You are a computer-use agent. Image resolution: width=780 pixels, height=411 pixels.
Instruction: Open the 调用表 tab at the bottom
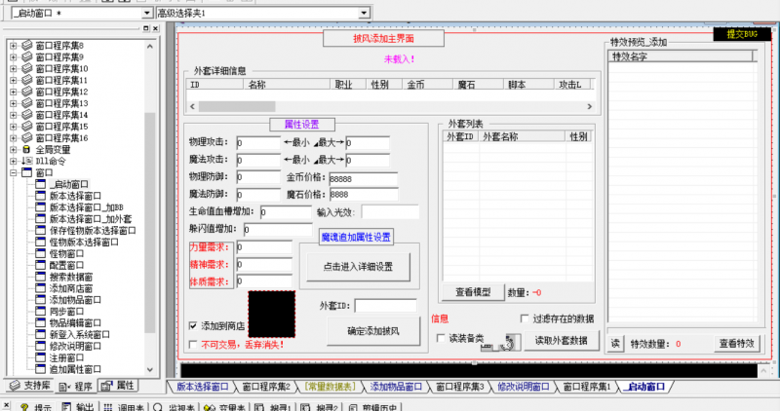pos(124,407)
